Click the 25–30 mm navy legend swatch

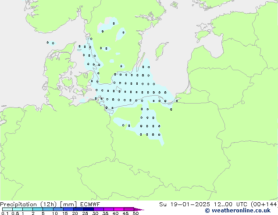pyautogui.click(x=88, y=209)
